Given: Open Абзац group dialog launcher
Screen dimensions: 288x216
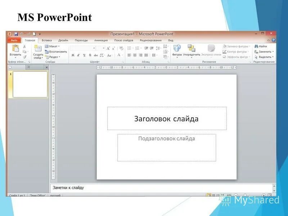Looking at the screenshot, I should coord(168,62).
